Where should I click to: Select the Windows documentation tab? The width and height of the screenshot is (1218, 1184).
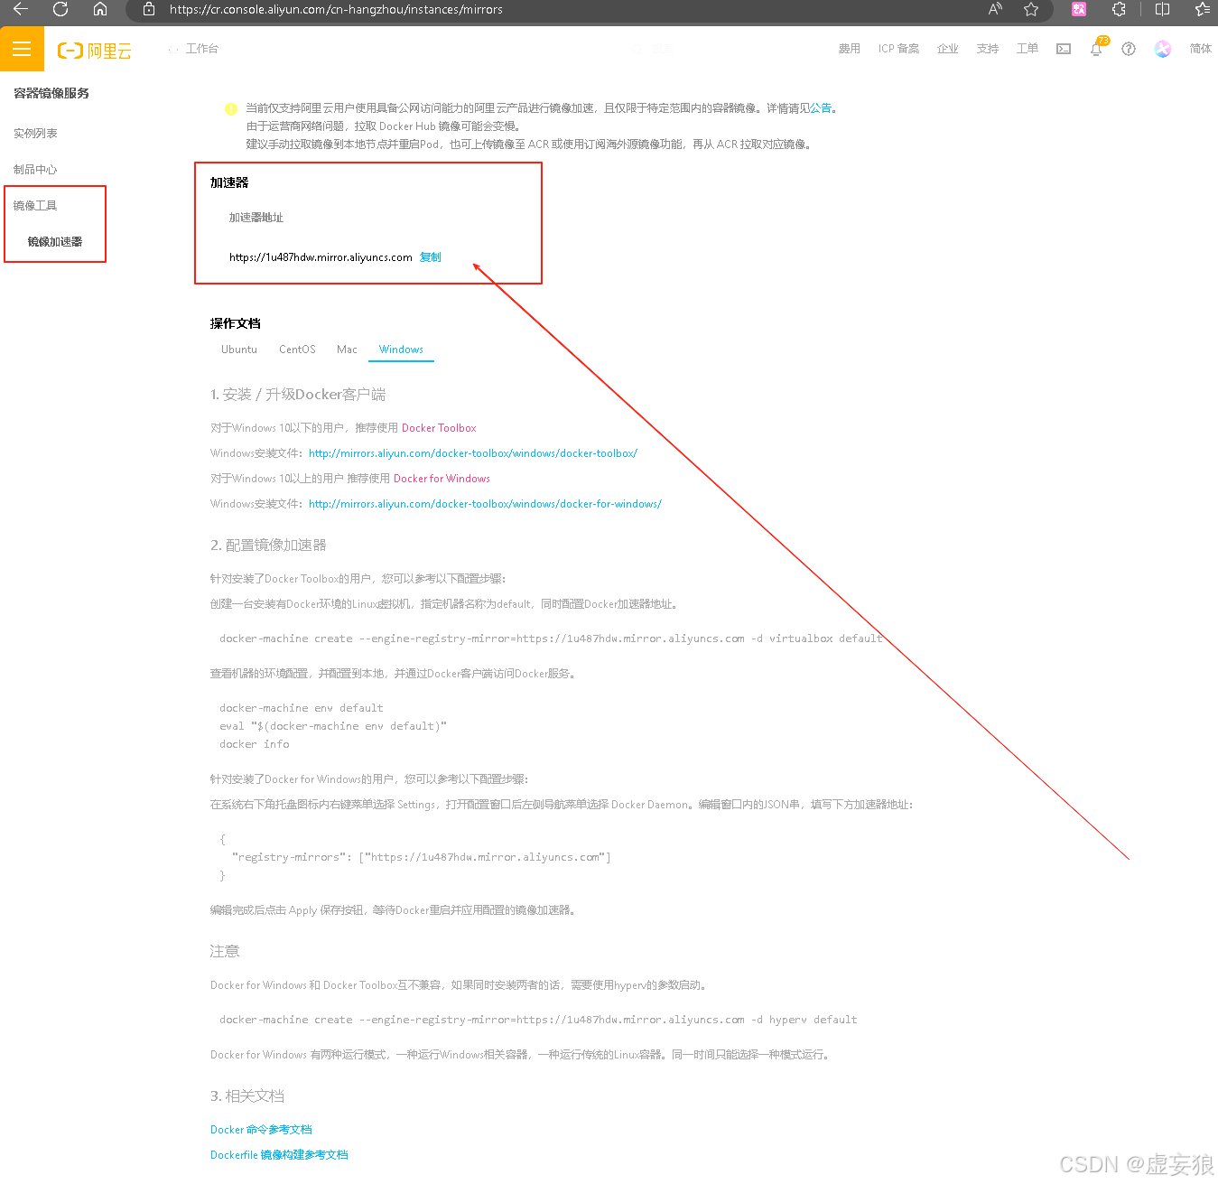click(401, 350)
